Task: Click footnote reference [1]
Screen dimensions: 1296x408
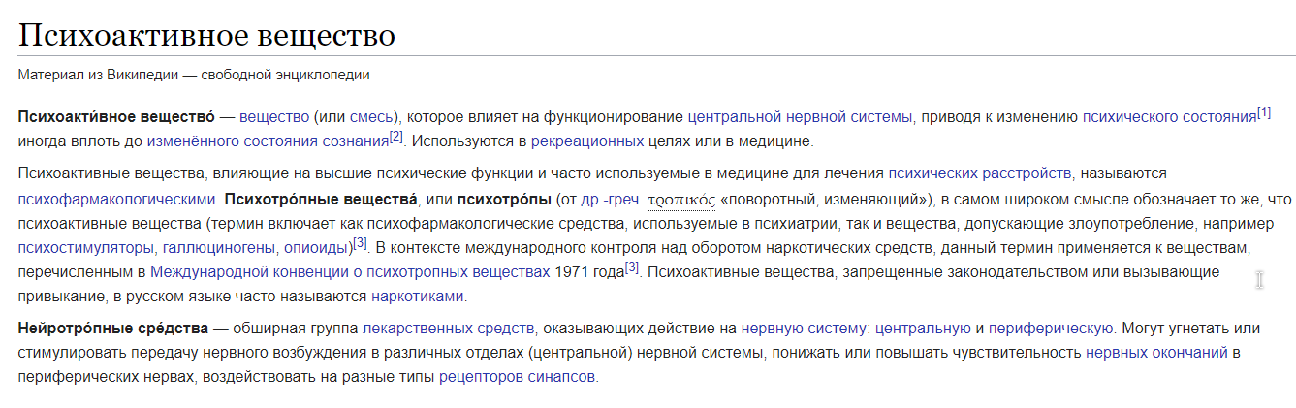Action: point(1263,112)
